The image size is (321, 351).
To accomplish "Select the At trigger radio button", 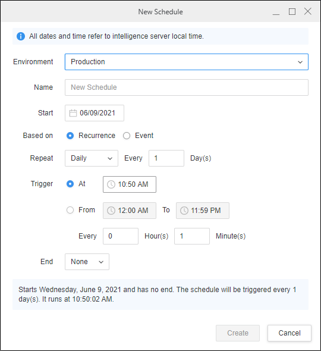I will (70, 184).
